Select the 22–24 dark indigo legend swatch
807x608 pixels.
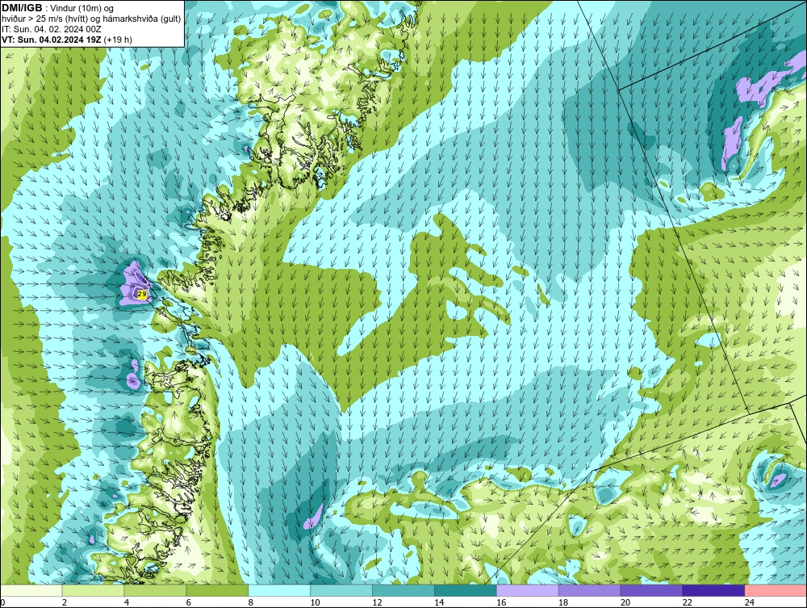tap(714, 590)
